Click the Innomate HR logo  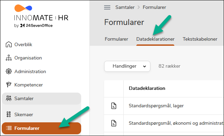(x=41, y=16)
